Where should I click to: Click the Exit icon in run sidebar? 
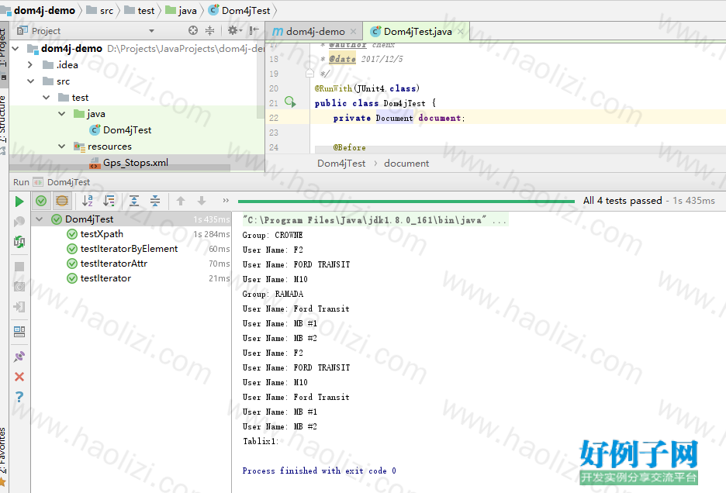click(19, 307)
